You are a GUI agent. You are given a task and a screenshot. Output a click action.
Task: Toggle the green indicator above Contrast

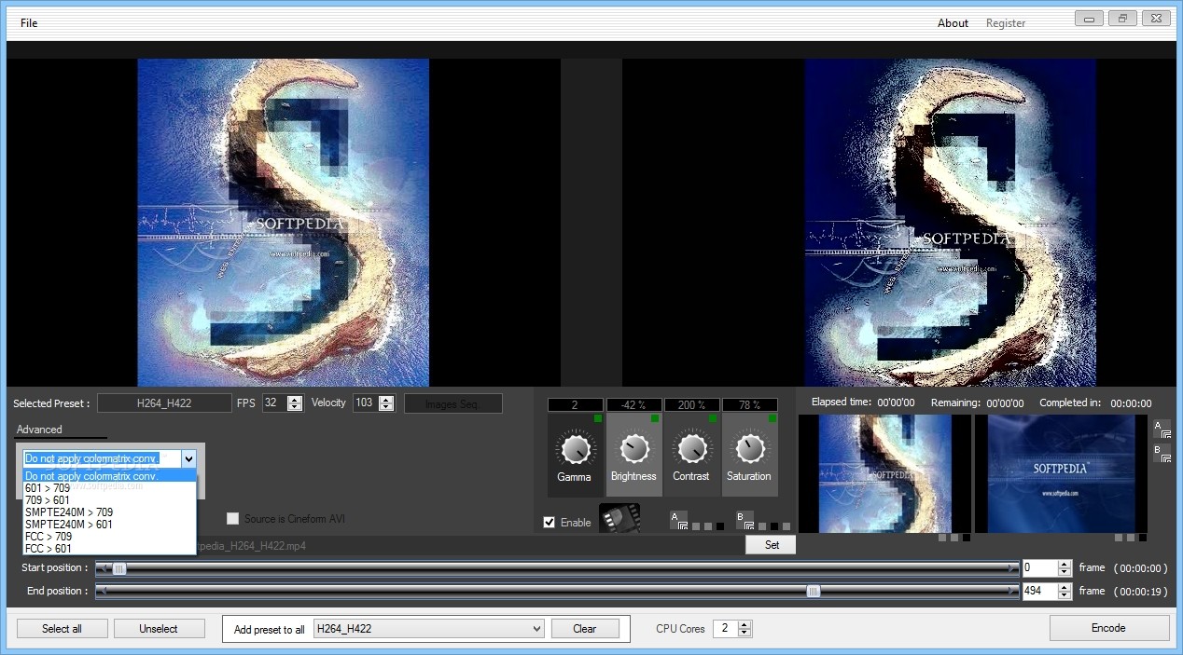point(714,418)
